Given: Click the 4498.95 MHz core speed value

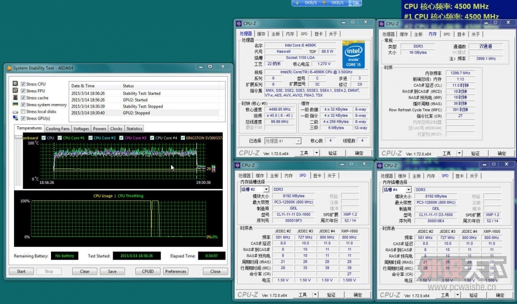Looking at the screenshot, I should [280, 110].
